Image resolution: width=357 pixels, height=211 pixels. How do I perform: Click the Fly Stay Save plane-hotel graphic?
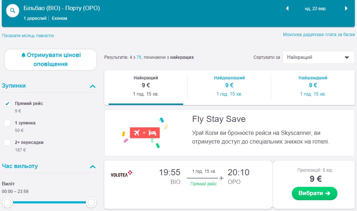145,133
